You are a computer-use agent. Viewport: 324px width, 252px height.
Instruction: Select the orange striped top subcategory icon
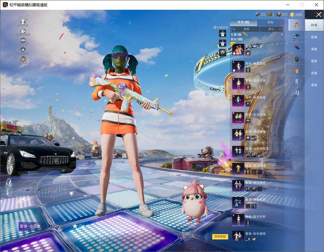(x=297, y=70)
